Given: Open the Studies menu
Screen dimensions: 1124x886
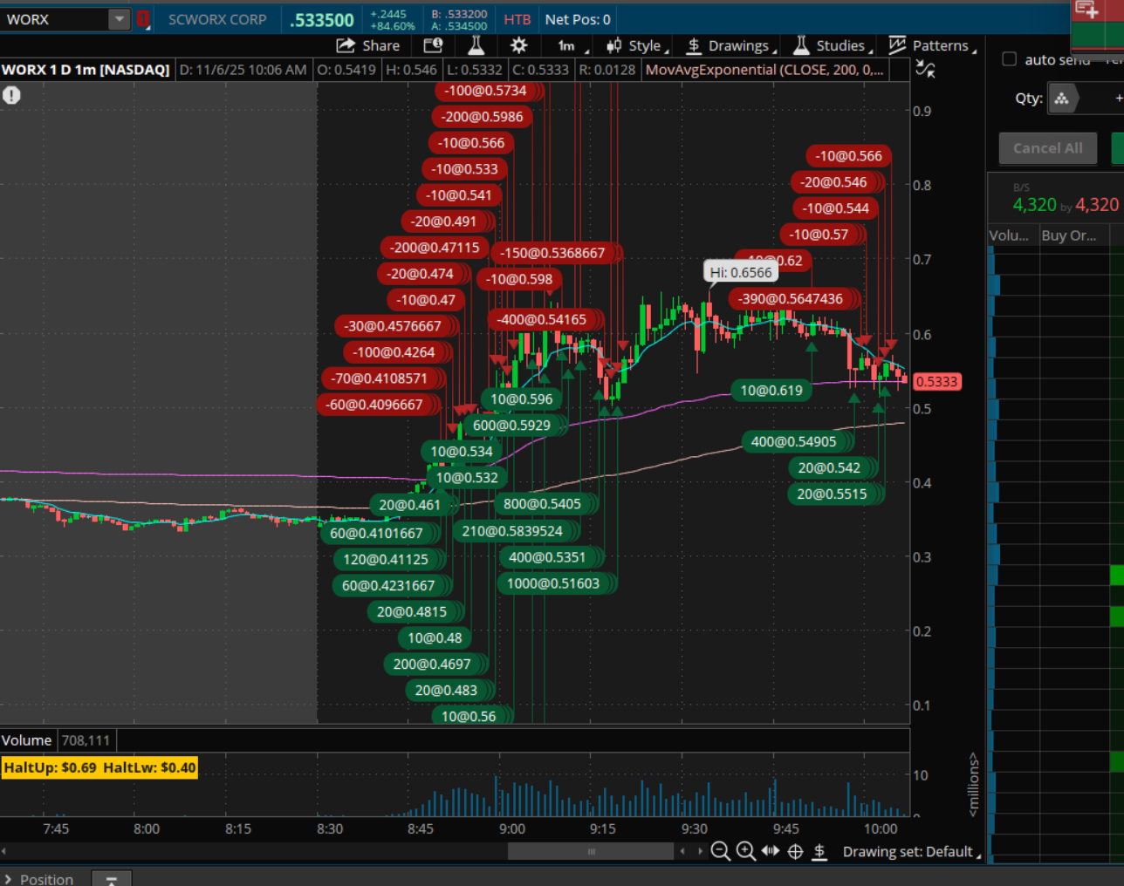Looking at the screenshot, I should [x=833, y=45].
